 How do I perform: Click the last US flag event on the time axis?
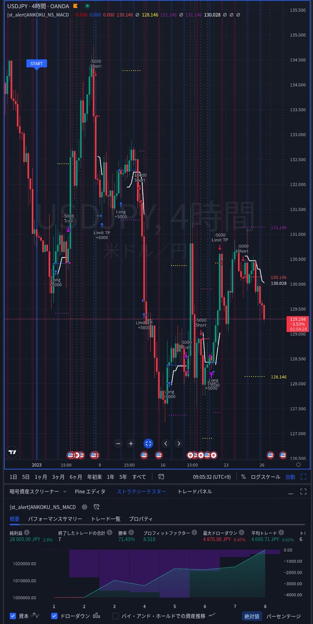283,455
